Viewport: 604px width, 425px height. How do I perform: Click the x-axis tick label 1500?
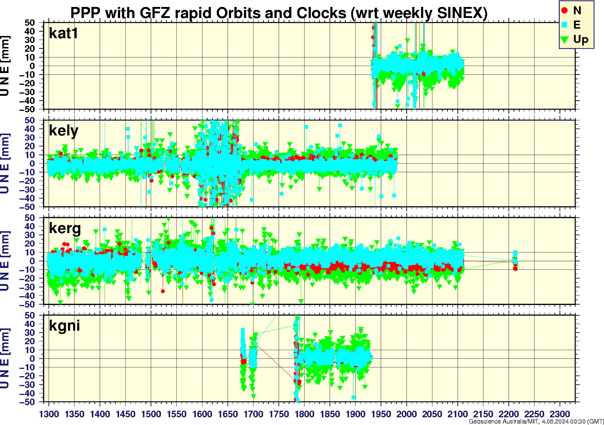(151, 414)
